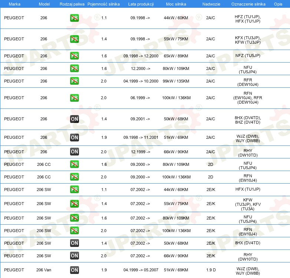
Task: Click production date 12.2000 ->
Action: click(x=141, y=68)
